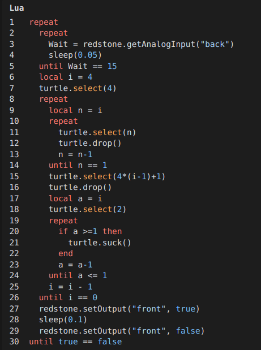The image size is (261, 350).
Task: Click turtle.select(n) on line 11
Action: coord(97,132)
